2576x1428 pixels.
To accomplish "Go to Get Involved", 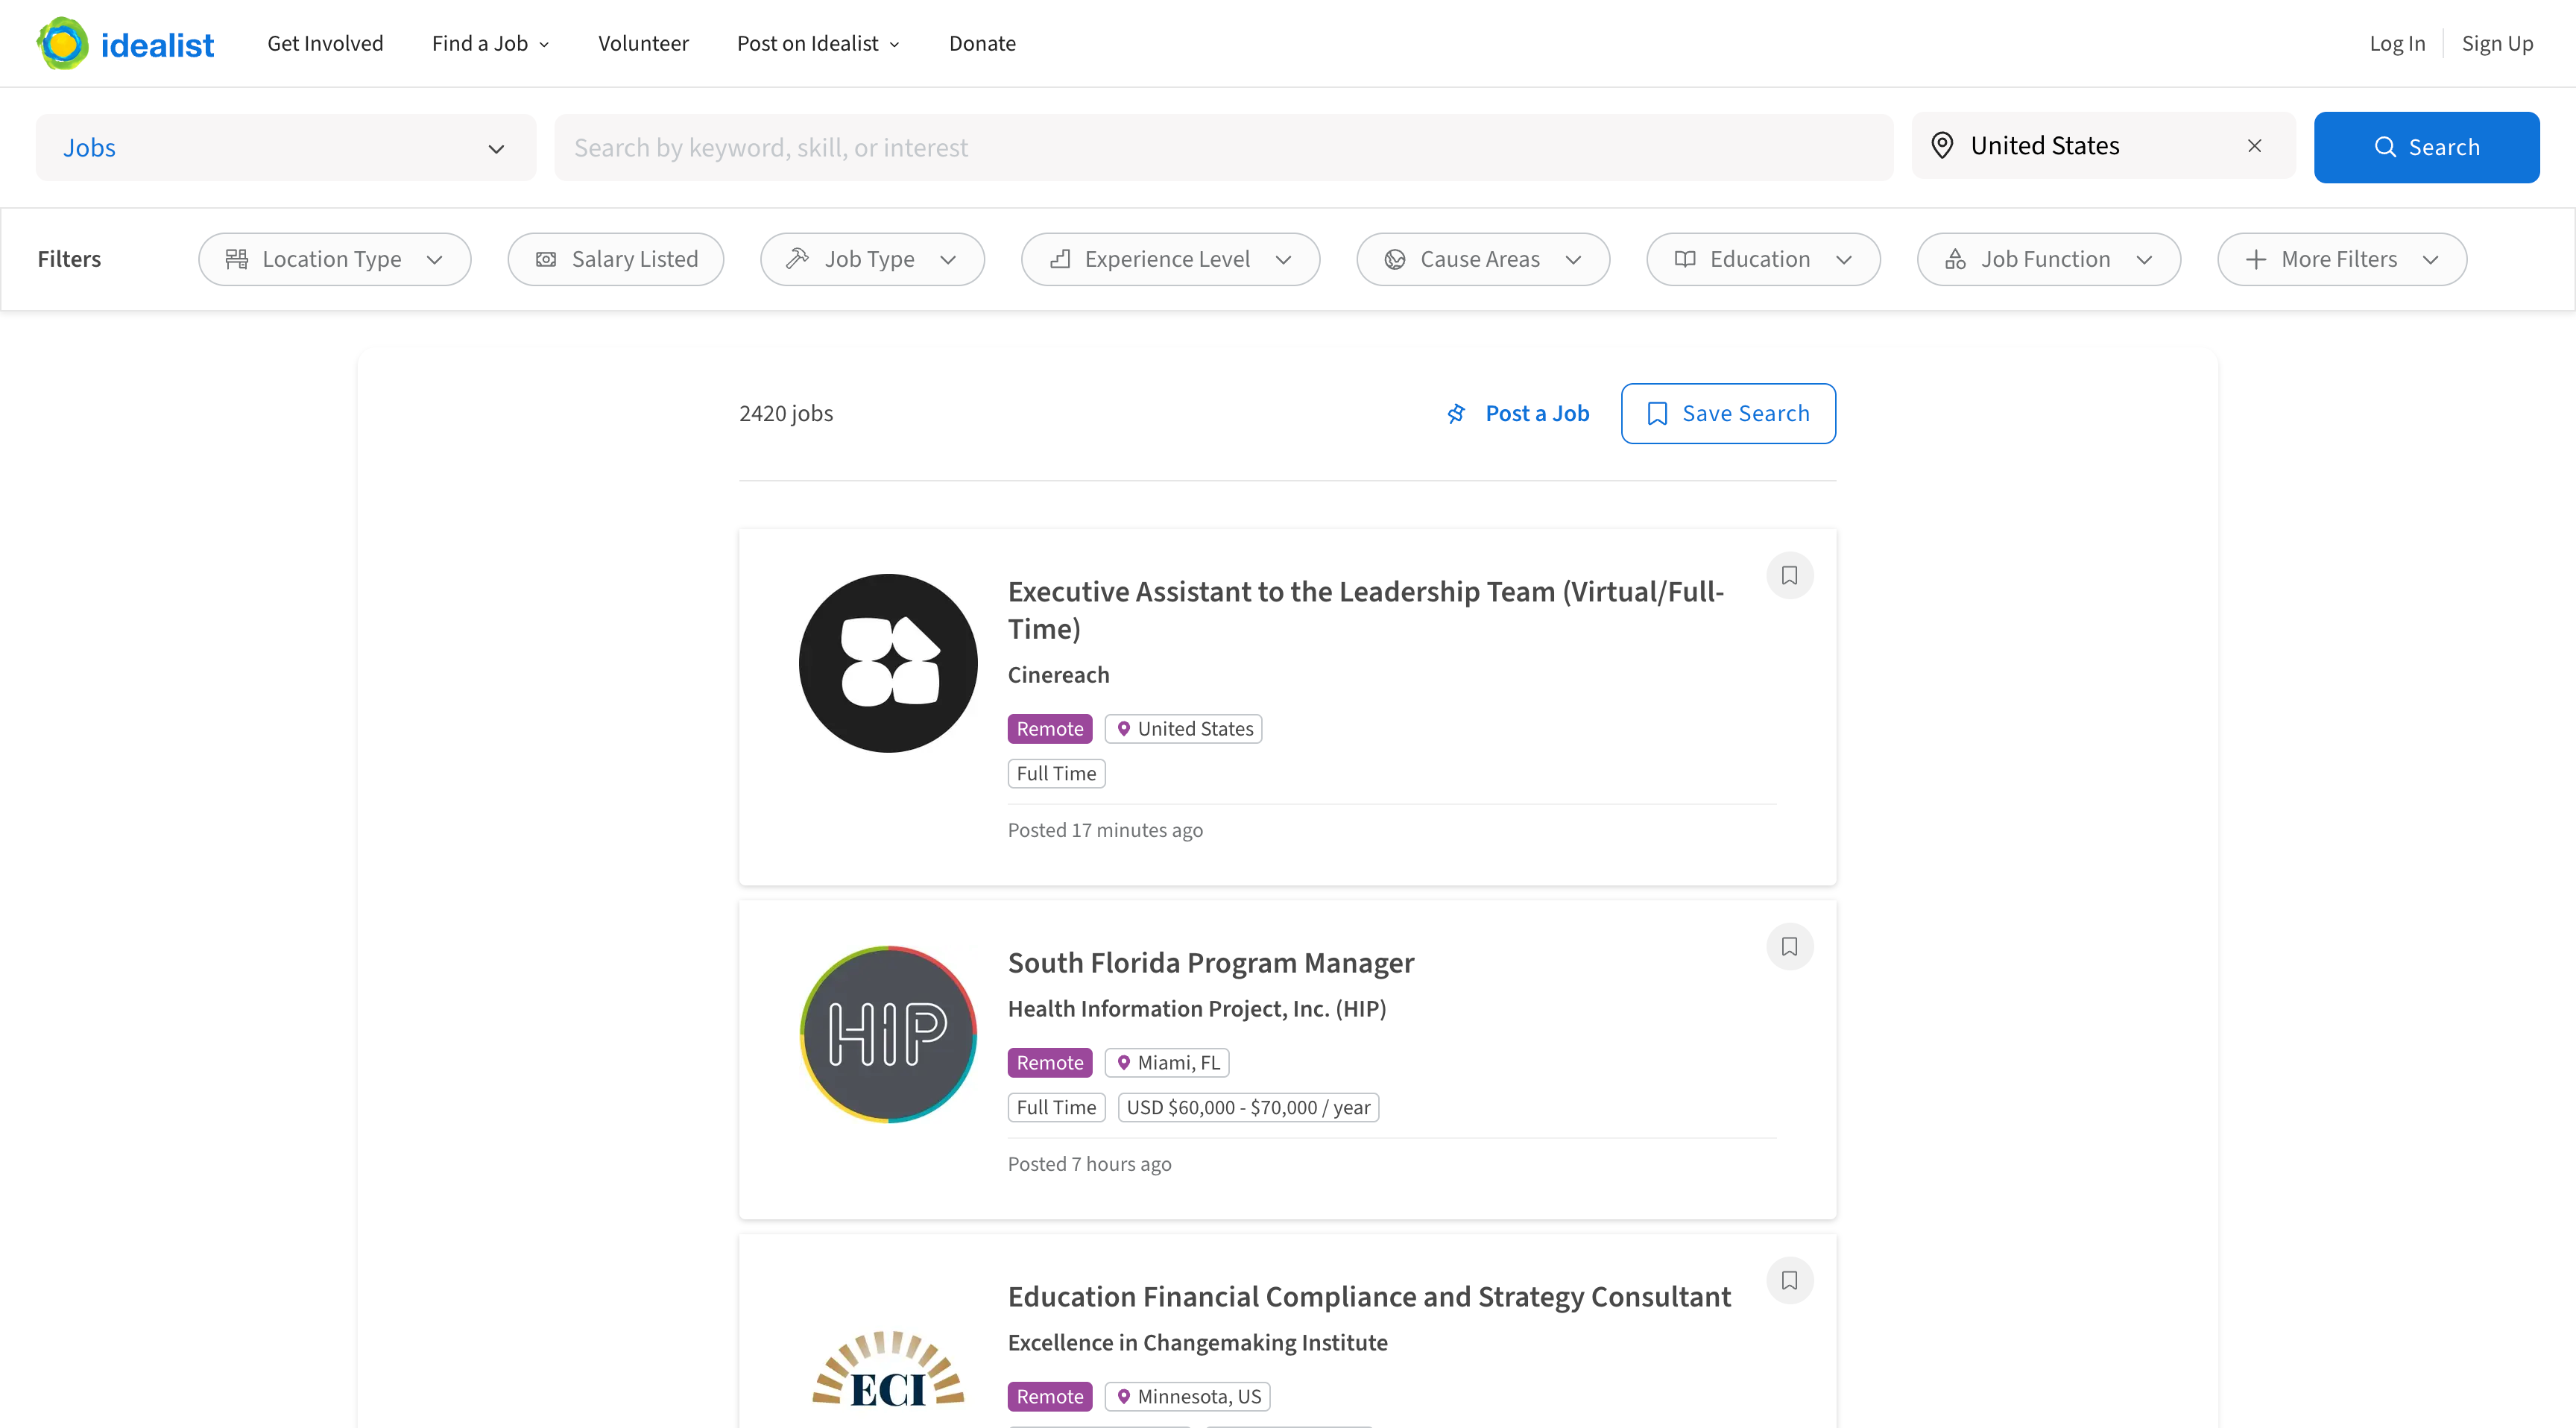I will [x=325, y=43].
